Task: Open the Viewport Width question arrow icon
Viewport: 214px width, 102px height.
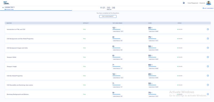Action: pos(208,57)
